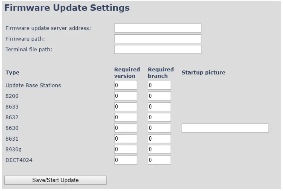Select the Firmware path input field
The width and height of the screenshot is (283, 191).
pyautogui.click(x=157, y=39)
